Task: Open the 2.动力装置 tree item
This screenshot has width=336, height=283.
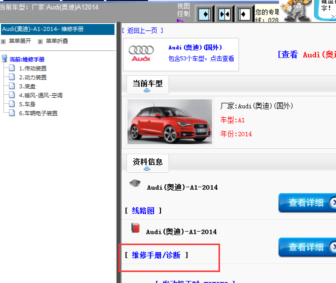Action: pyautogui.click(x=33, y=77)
